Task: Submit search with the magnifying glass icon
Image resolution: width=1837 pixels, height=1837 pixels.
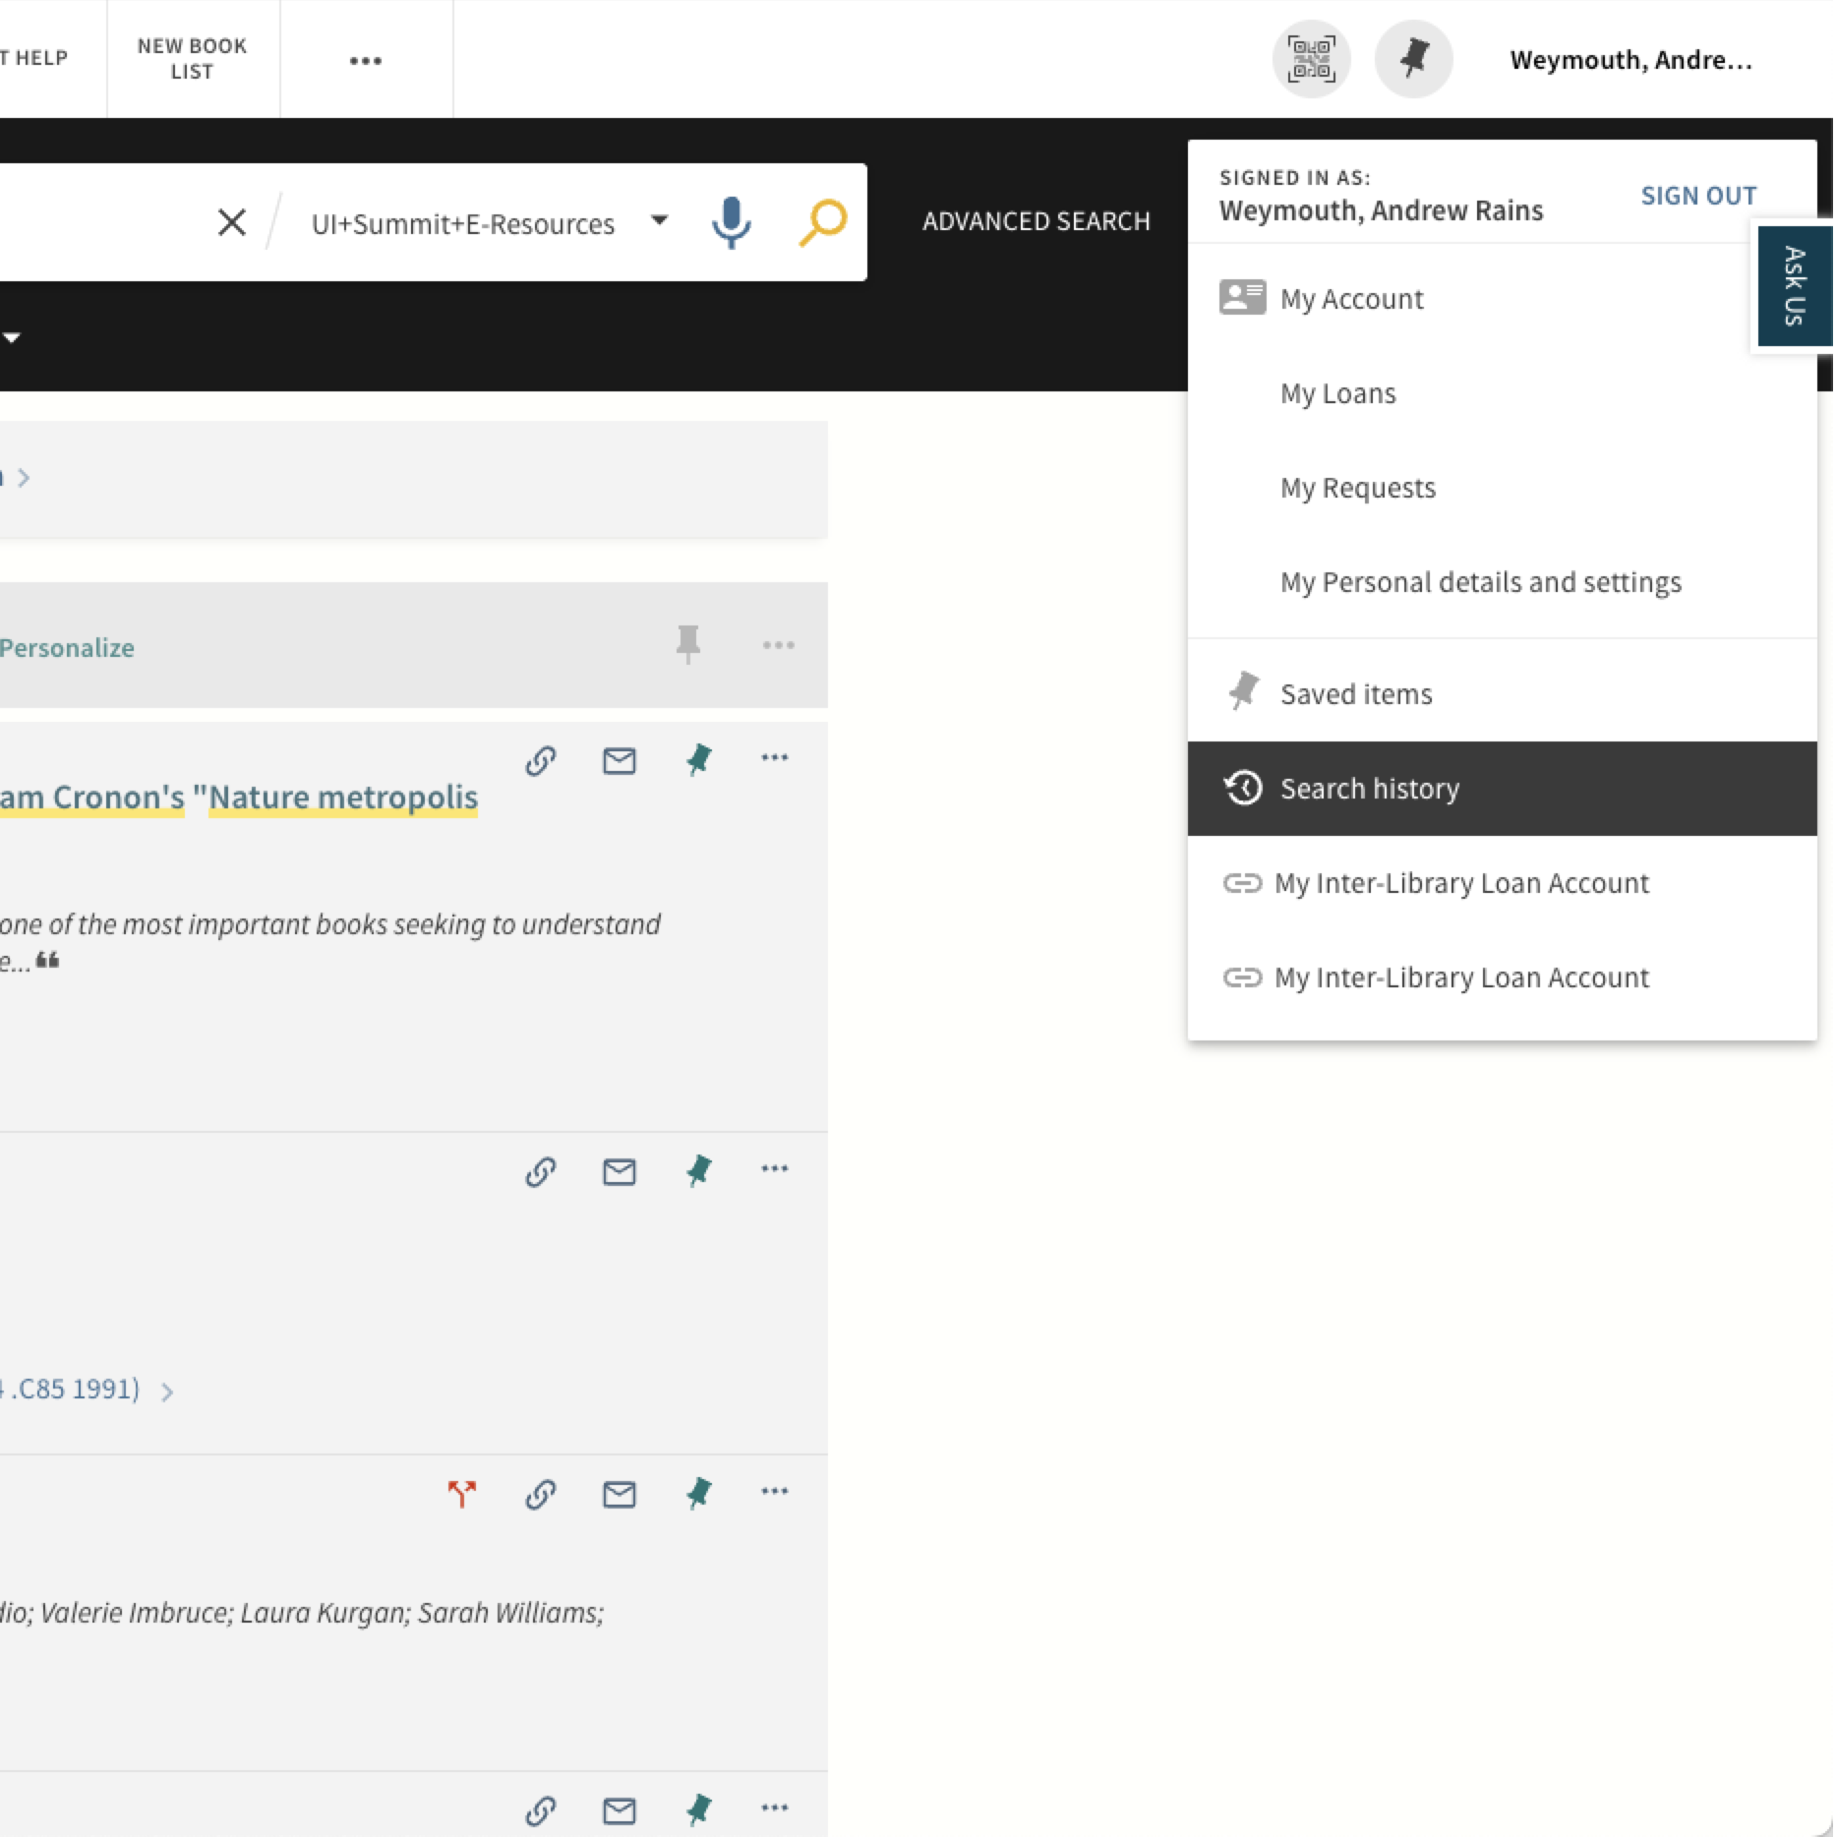Action: coord(822,222)
